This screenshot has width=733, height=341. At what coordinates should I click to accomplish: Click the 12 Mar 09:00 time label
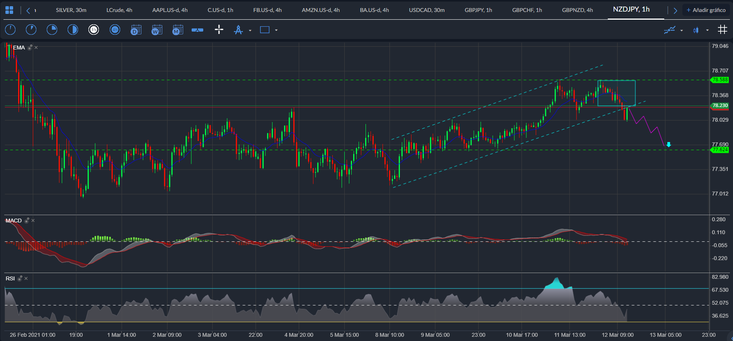(x=617, y=335)
